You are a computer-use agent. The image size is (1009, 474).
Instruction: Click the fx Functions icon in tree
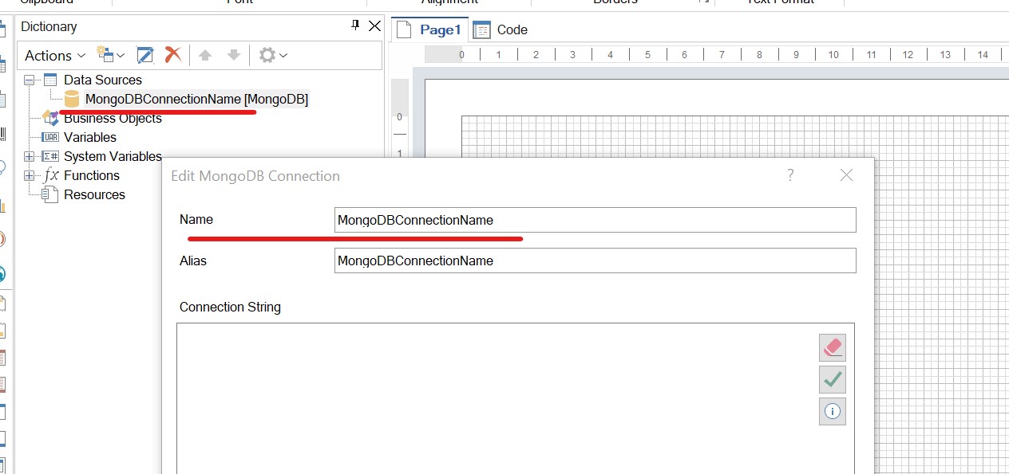tap(50, 175)
